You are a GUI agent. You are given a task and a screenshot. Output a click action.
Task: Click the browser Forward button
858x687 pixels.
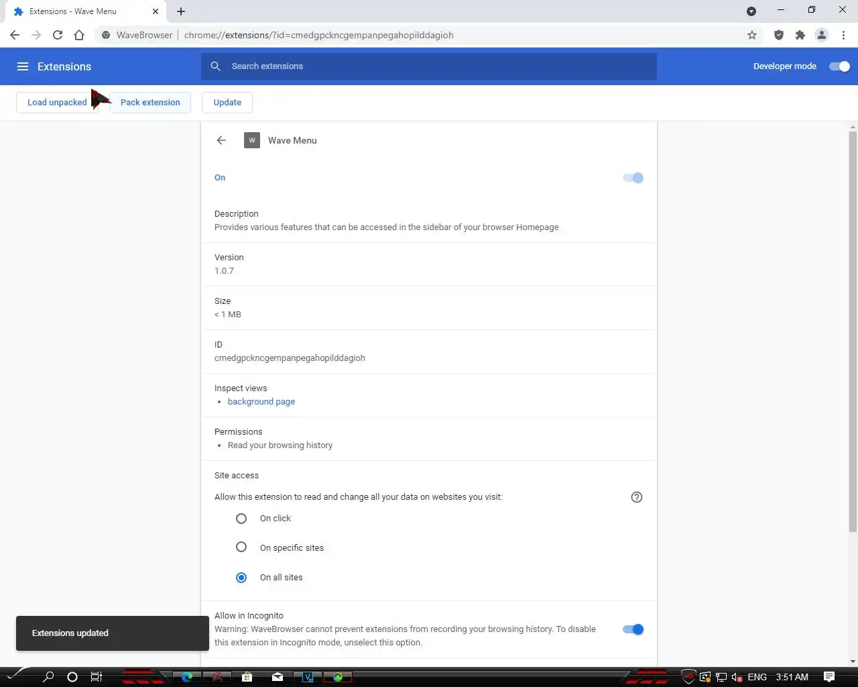[36, 35]
